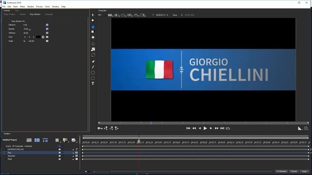Jump to the last frame
Image resolution: width=312 pixels, height=175 pixels.
click(x=222, y=128)
